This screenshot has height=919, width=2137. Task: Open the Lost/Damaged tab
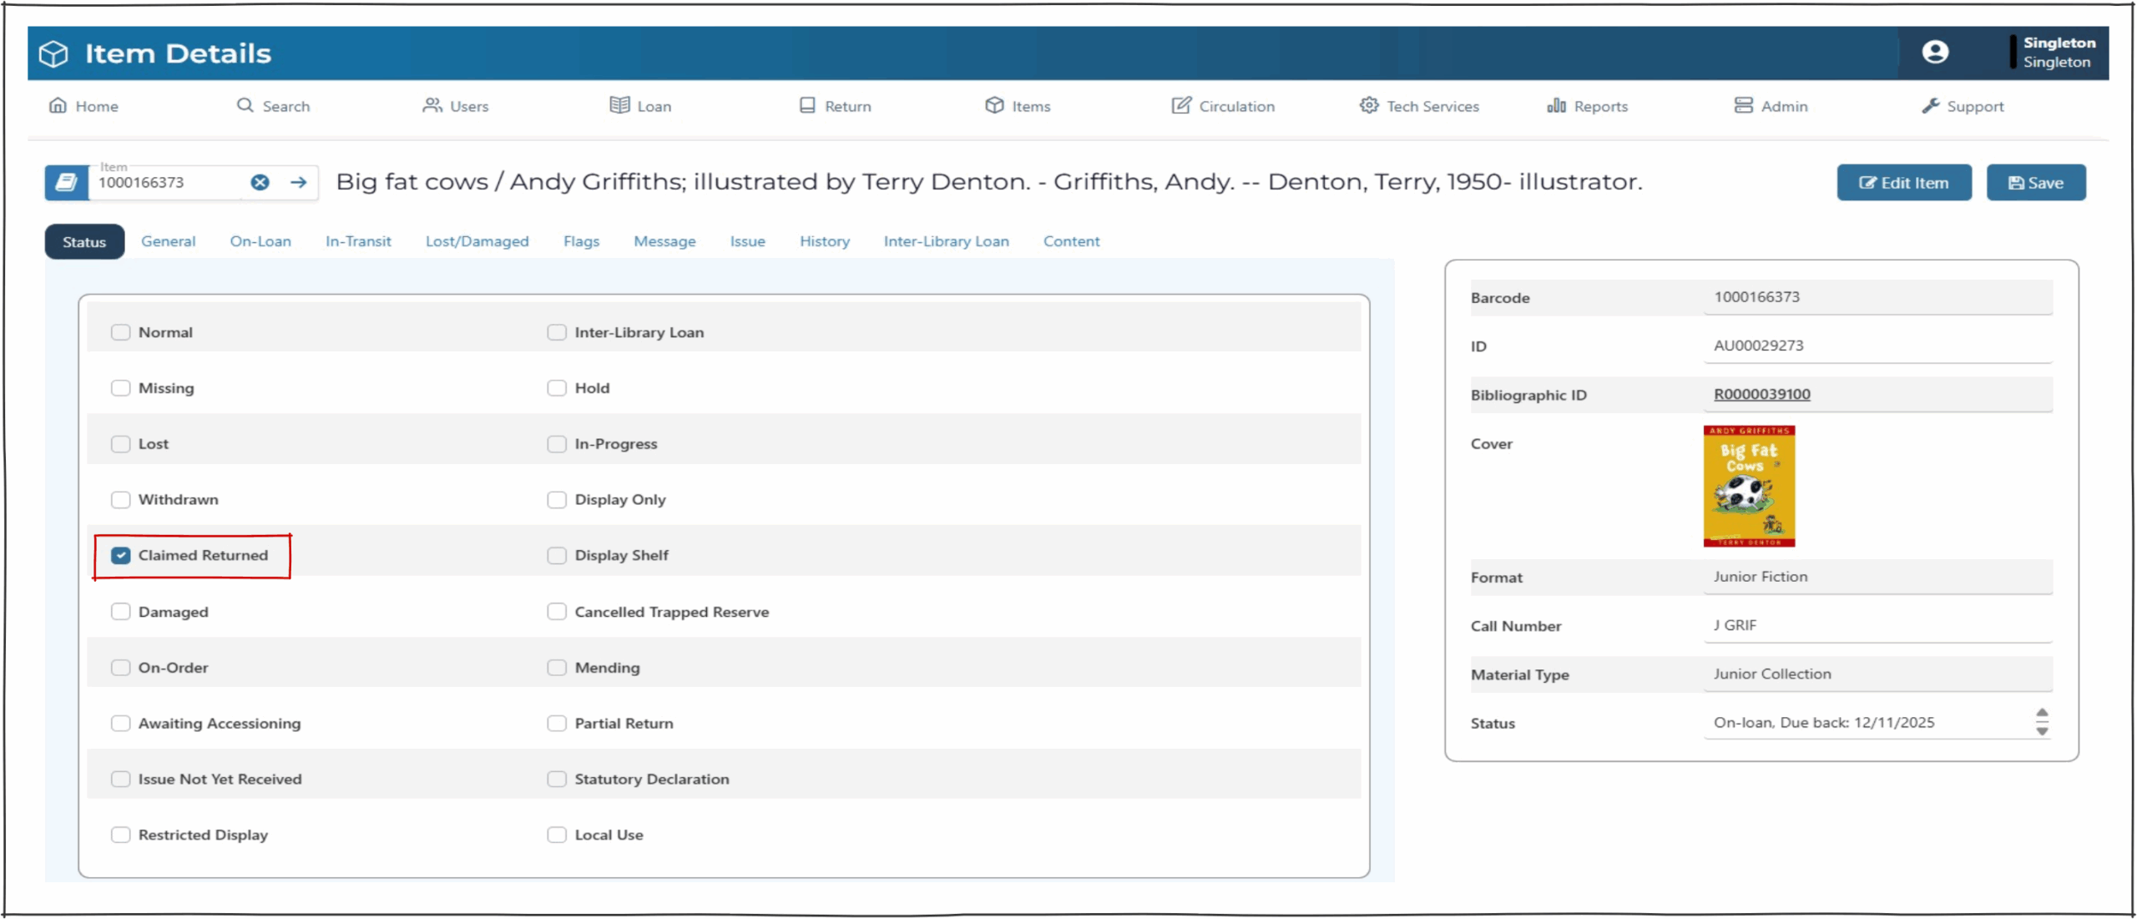pyautogui.click(x=477, y=241)
